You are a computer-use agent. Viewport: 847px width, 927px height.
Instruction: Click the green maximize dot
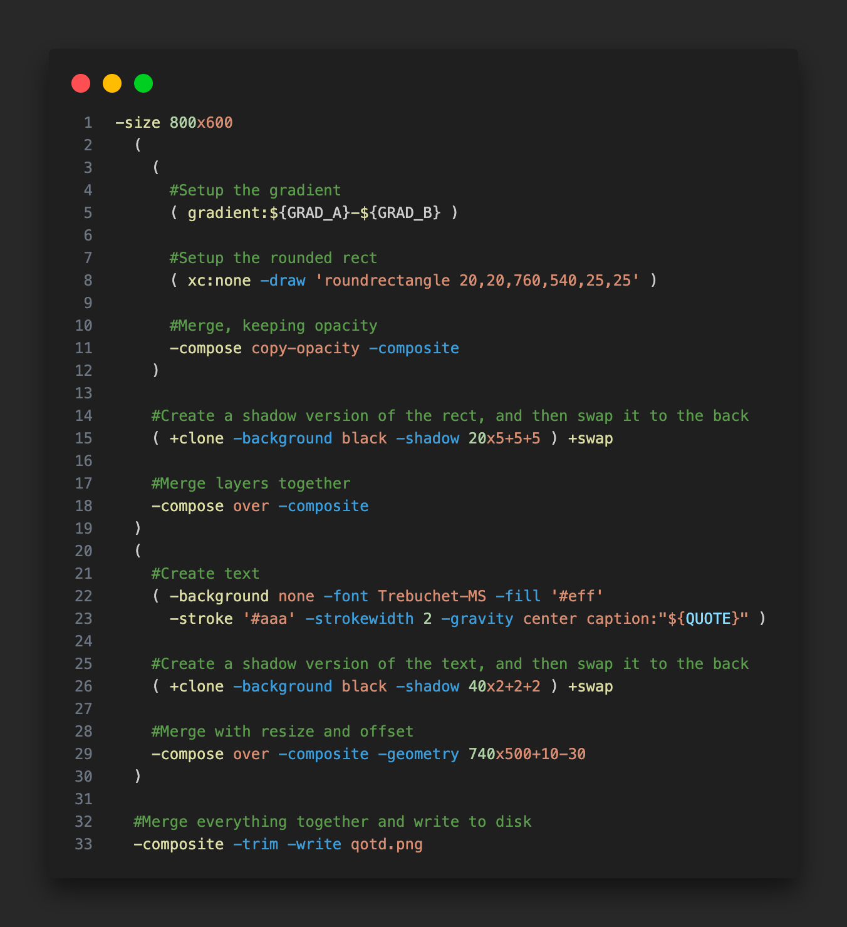click(143, 83)
